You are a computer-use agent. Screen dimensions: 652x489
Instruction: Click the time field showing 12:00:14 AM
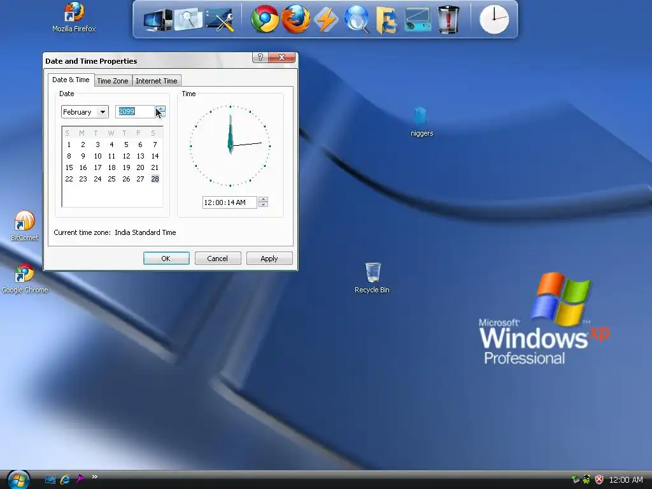(229, 202)
